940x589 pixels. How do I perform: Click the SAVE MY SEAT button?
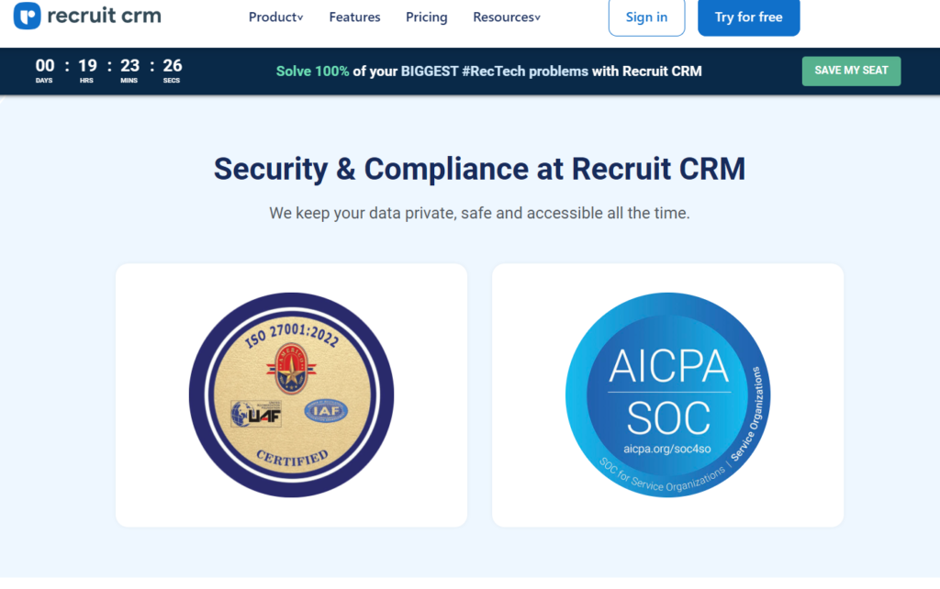click(851, 71)
